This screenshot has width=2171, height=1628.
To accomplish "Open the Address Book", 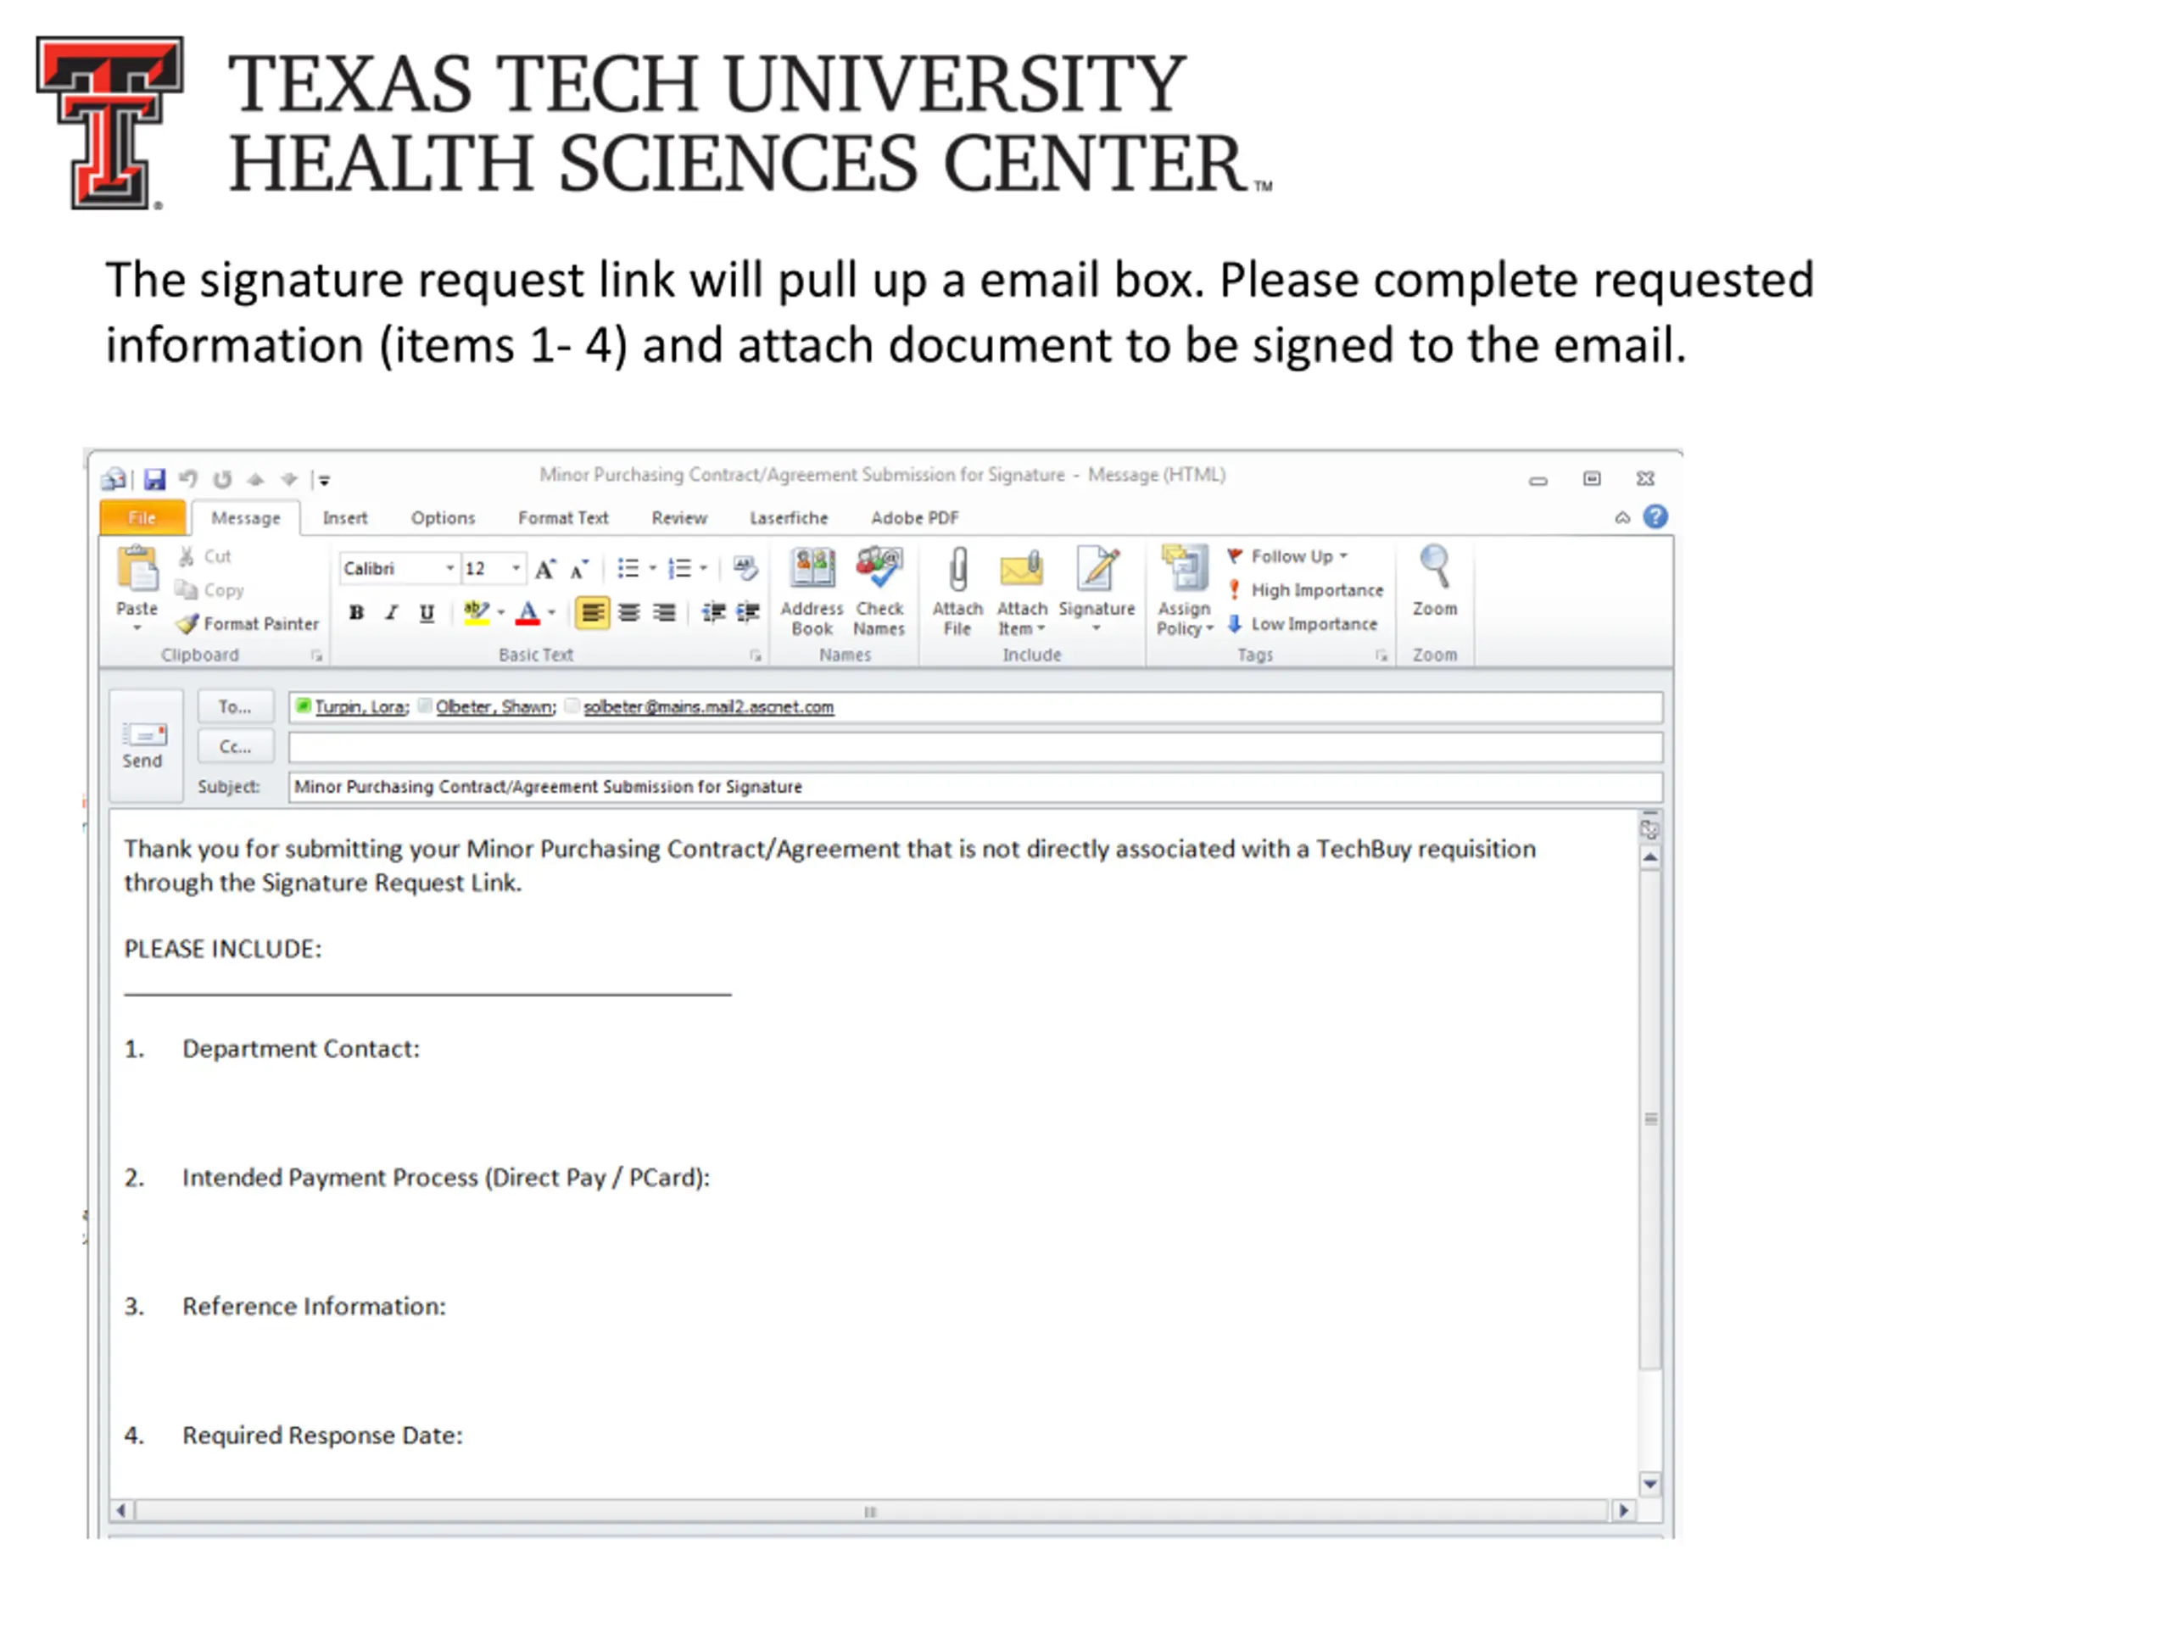I will coord(812,593).
